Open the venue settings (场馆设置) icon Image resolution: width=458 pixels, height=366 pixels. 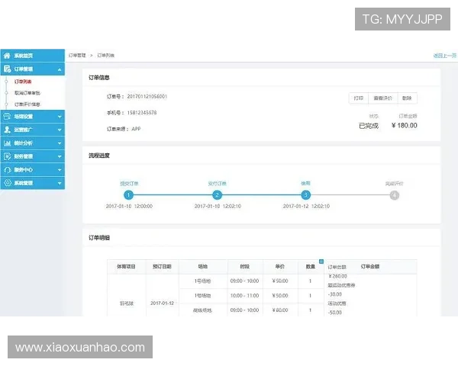coord(7,117)
